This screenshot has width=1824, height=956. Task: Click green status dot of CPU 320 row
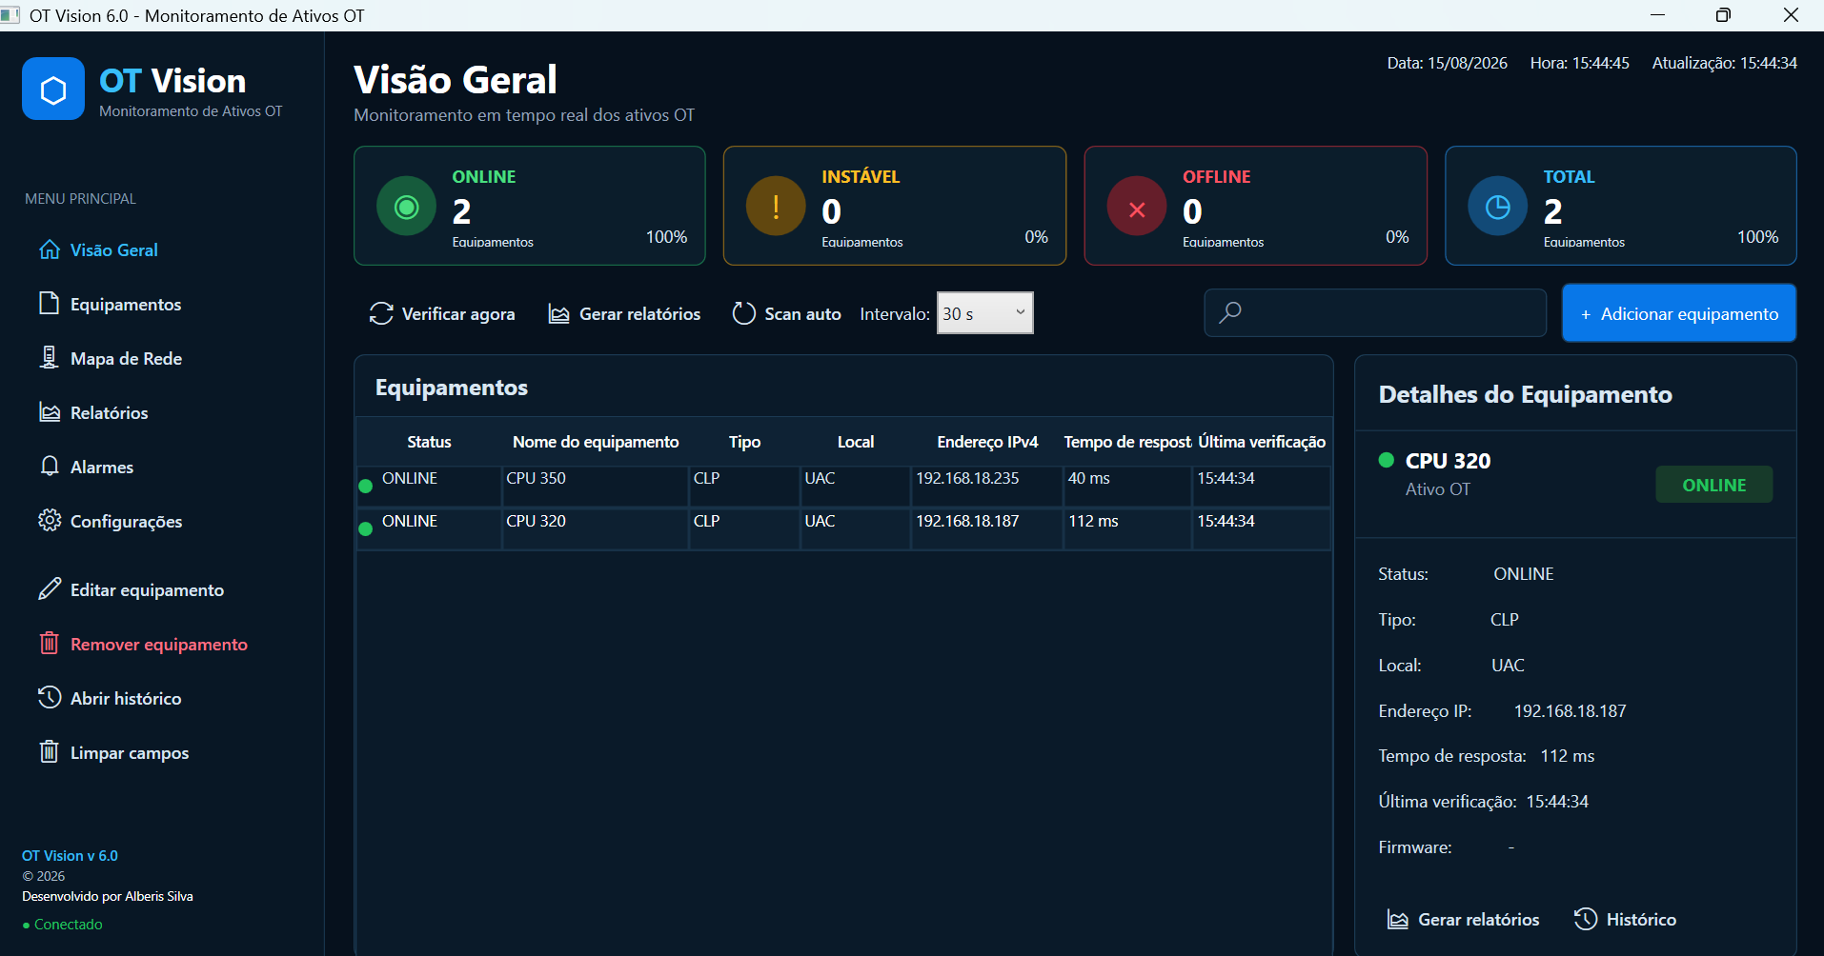point(365,529)
